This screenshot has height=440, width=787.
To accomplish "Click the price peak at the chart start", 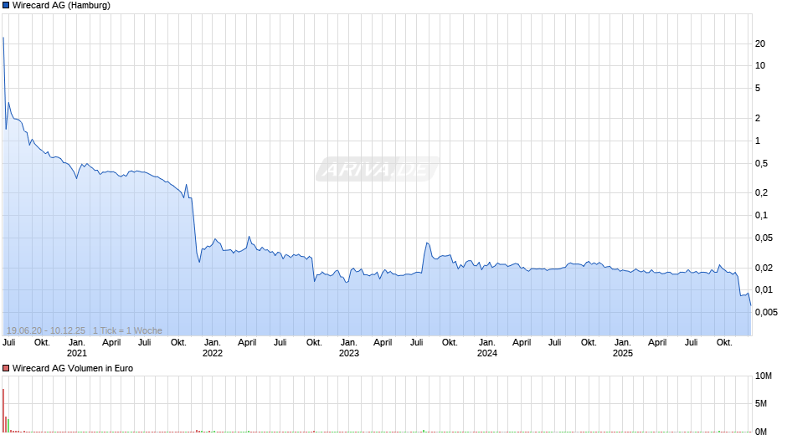I will pyautogui.click(x=3, y=38).
